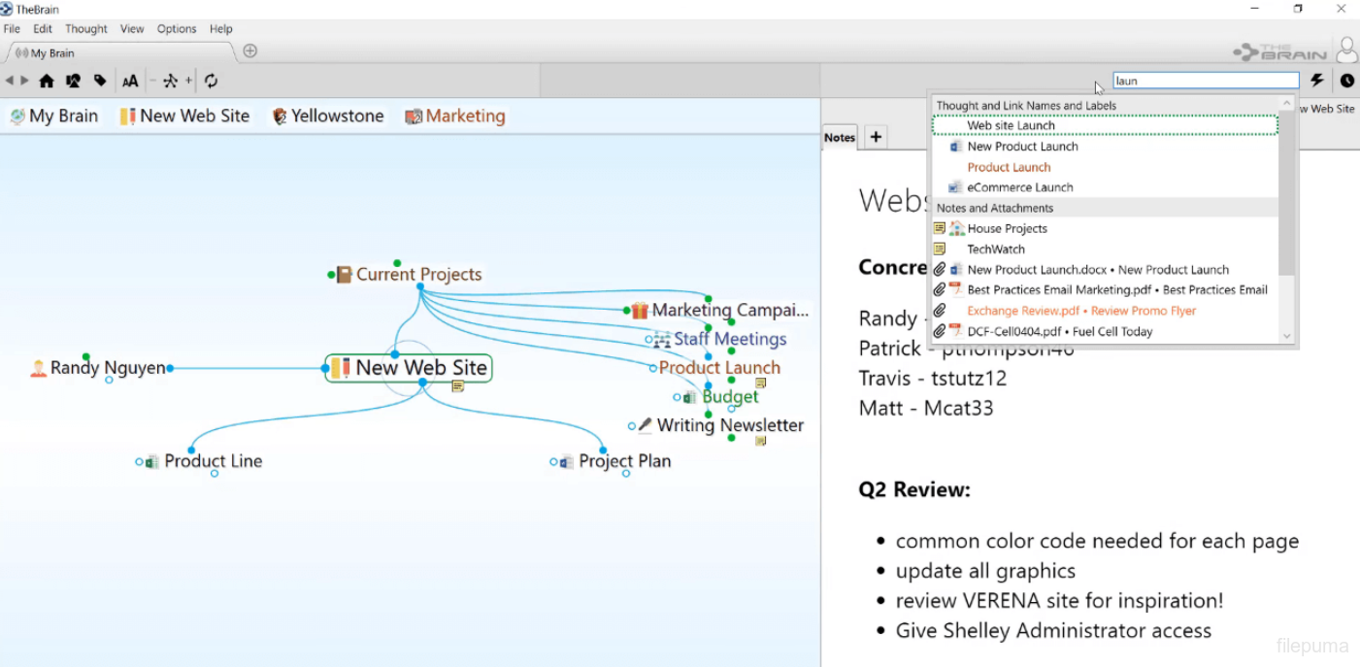
Task: Choose 'eCommerce Launch' from search results
Action: tap(1019, 187)
